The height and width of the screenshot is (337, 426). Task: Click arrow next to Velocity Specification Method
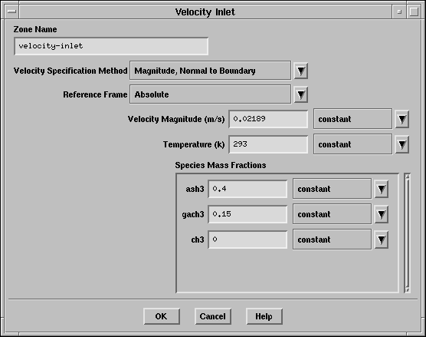pyautogui.click(x=301, y=71)
